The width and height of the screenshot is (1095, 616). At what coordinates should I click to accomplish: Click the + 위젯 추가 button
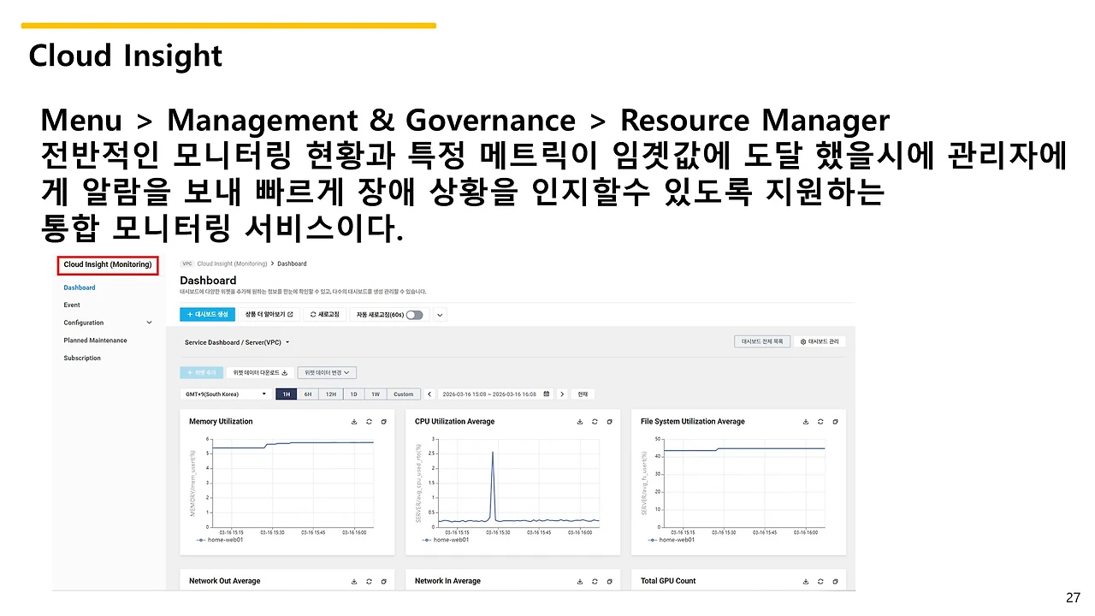point(202,372)
